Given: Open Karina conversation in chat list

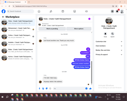Looking at the screenshot, I should pyautogui.click(x=18, y=58).
